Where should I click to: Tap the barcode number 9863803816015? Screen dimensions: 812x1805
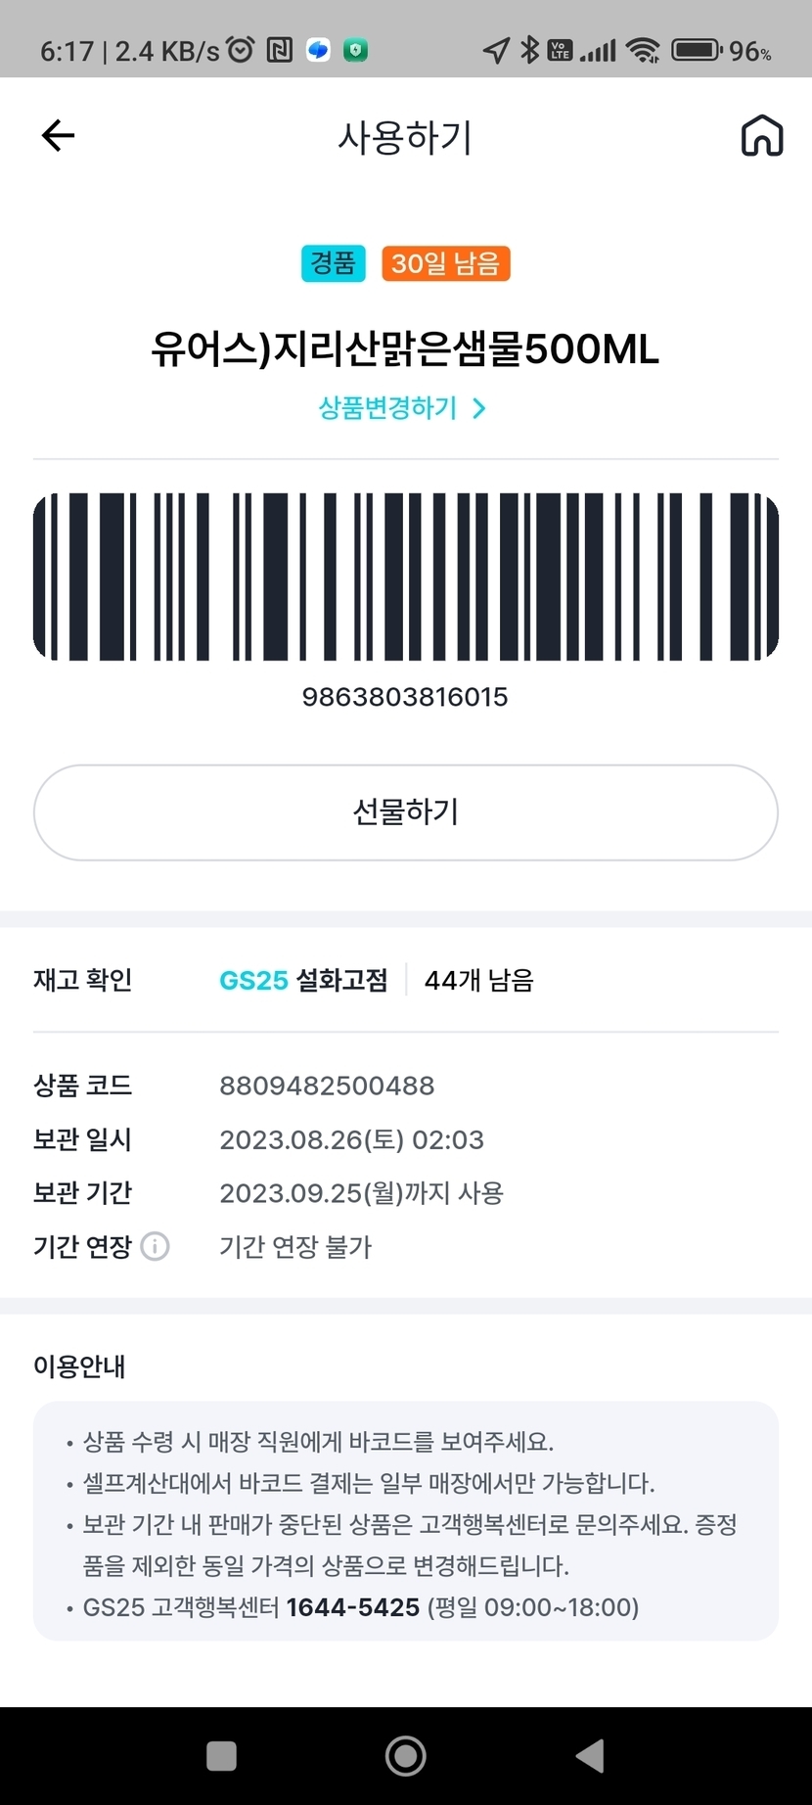point(405,697)
